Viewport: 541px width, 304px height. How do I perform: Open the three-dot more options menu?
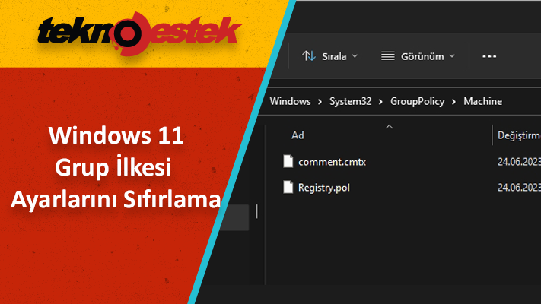coord(489,55)
